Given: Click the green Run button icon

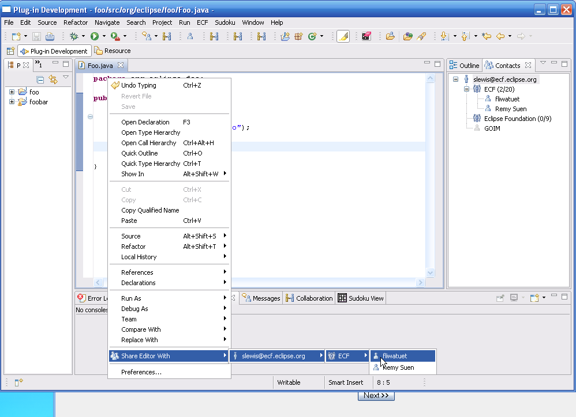Looking at the screenshot, I should click(95, 36).
